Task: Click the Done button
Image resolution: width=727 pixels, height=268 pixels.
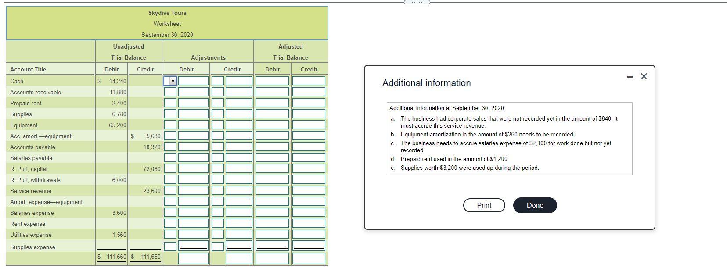Action: 535,205
